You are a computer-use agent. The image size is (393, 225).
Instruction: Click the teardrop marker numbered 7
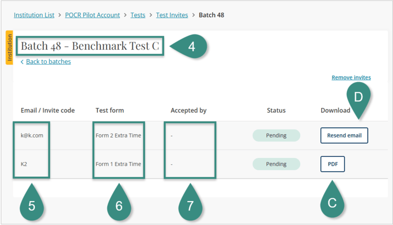click(x=190, y=206)
